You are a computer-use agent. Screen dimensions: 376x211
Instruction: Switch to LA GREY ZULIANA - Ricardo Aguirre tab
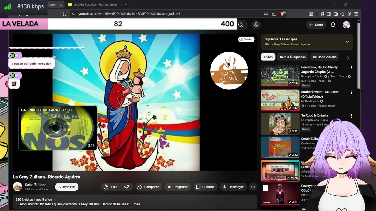pos(93,4)
